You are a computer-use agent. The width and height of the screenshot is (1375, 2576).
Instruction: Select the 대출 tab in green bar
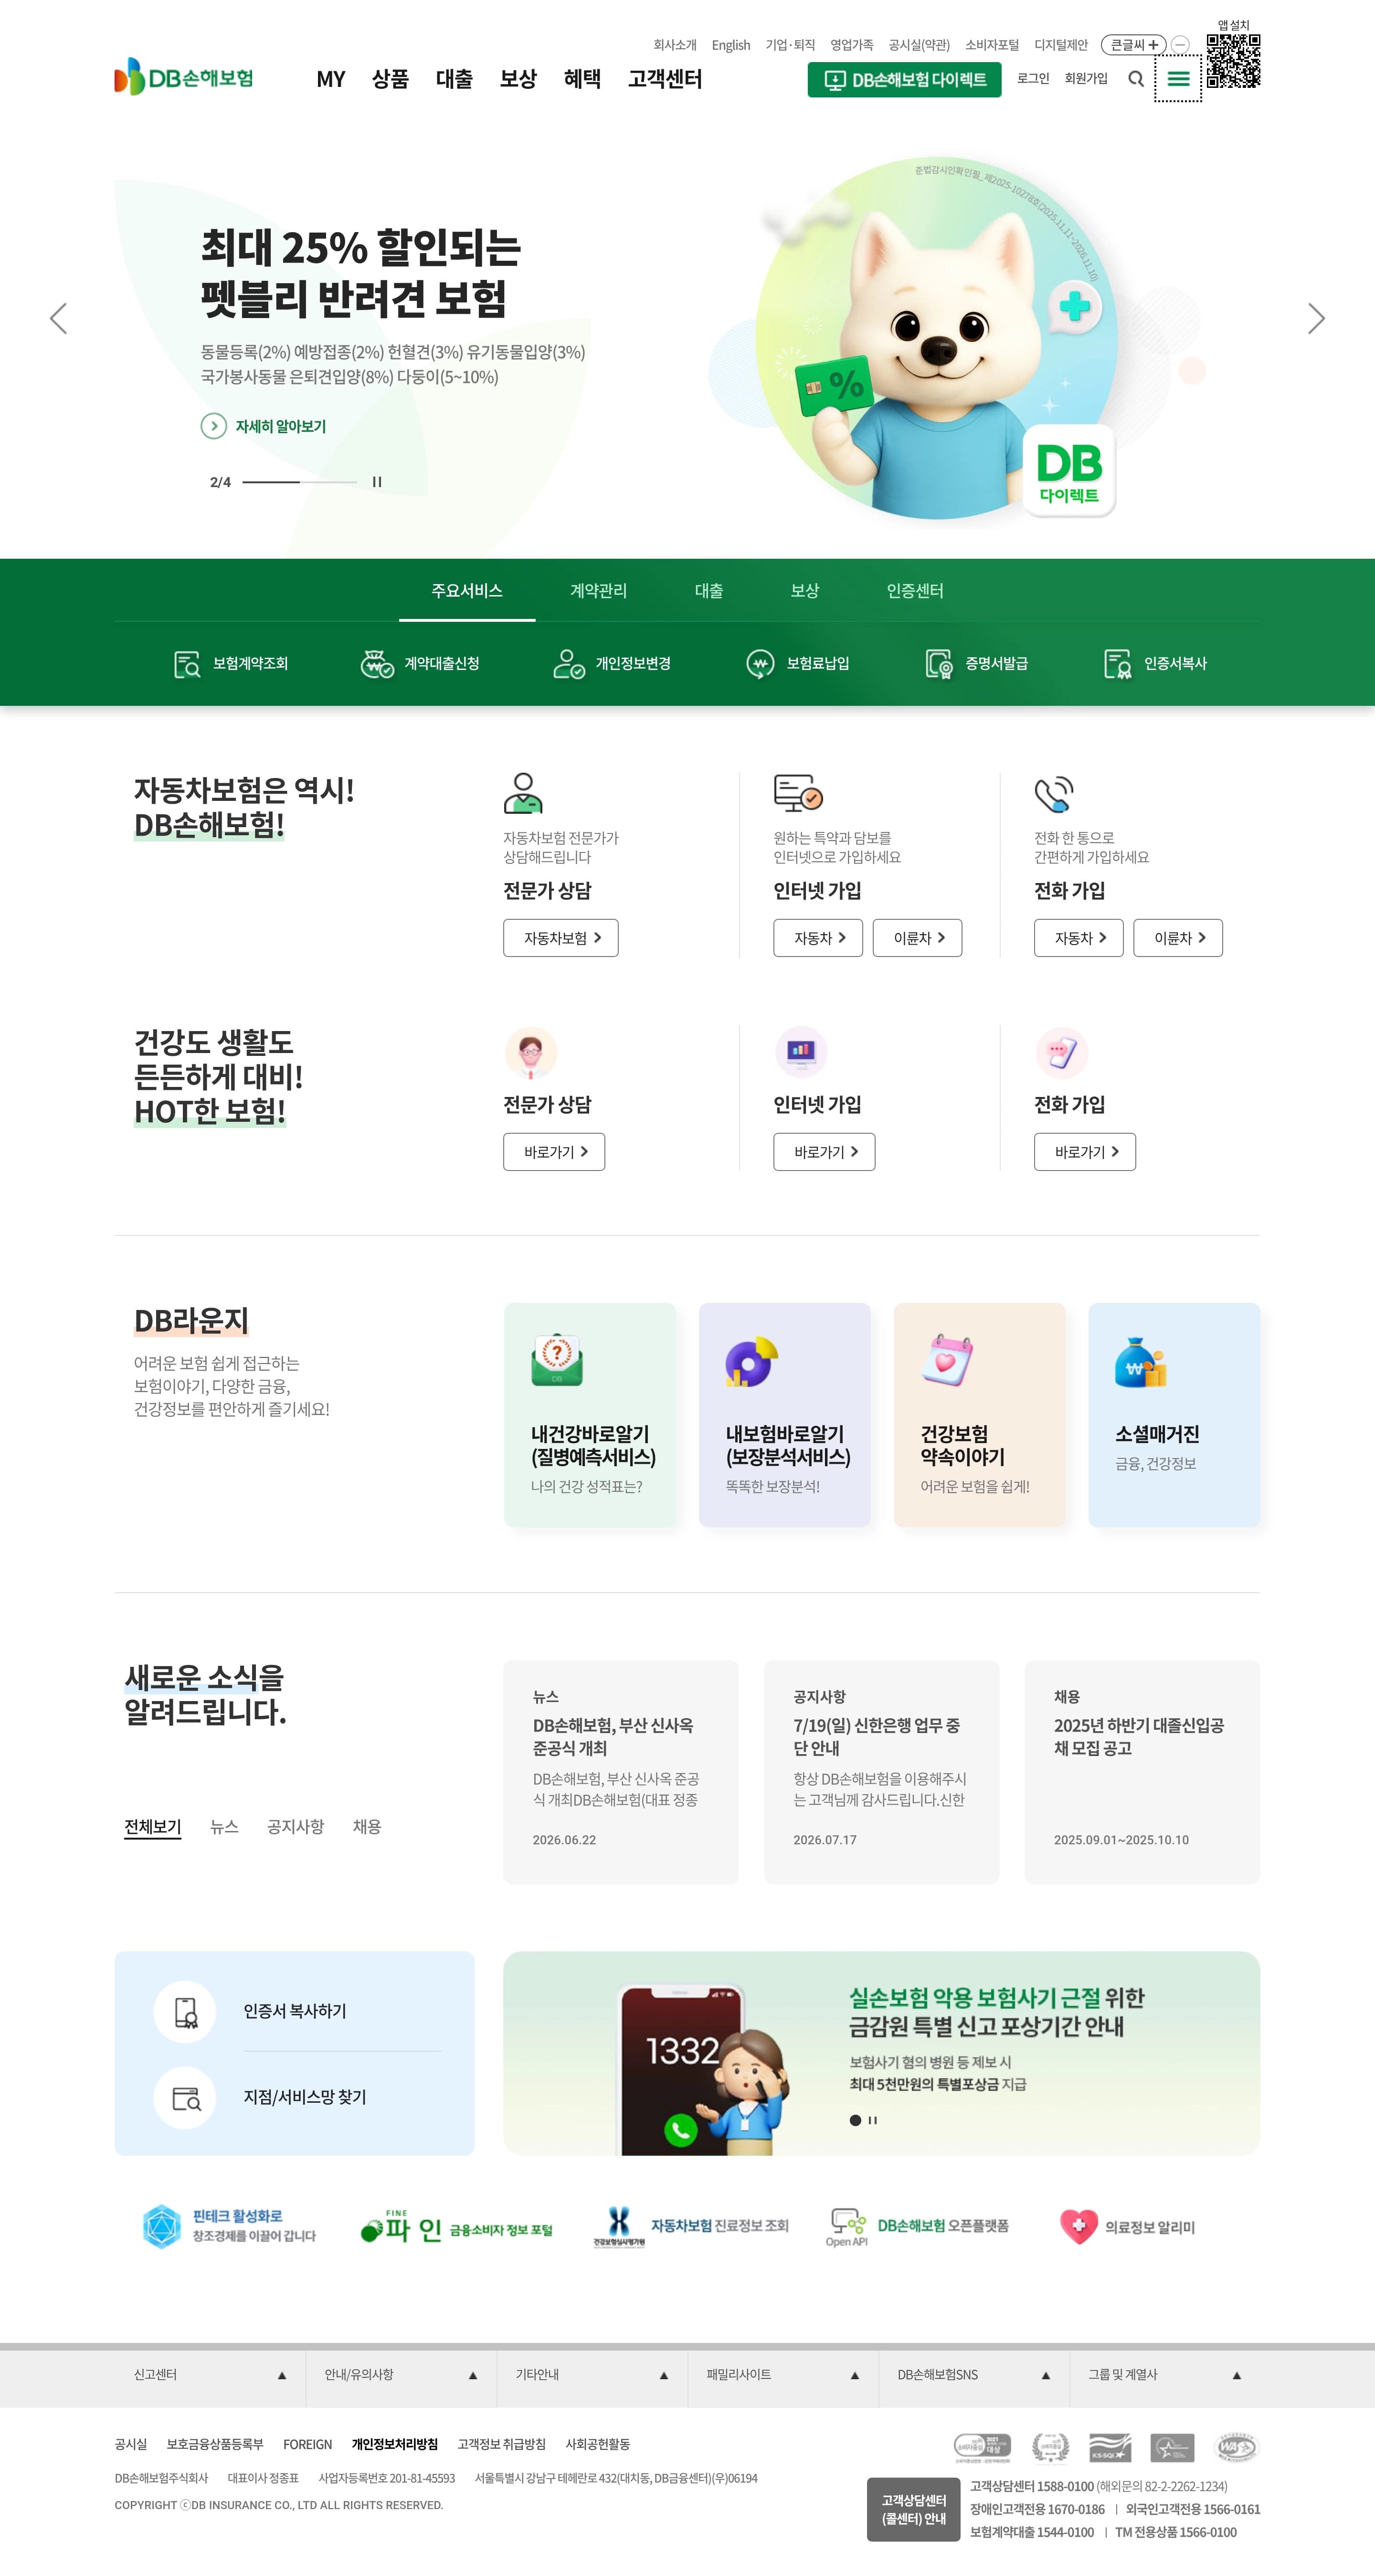(709, 591)
